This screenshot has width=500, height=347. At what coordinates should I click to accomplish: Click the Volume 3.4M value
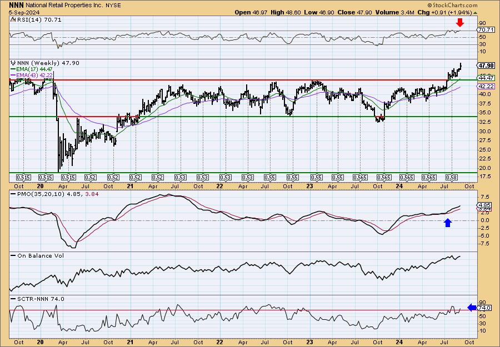(x=395, y=12)
